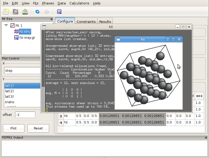This screenshot has width=209, height=158.
Task: Select the Fit 1 tree label
Action: pos(19,25)
